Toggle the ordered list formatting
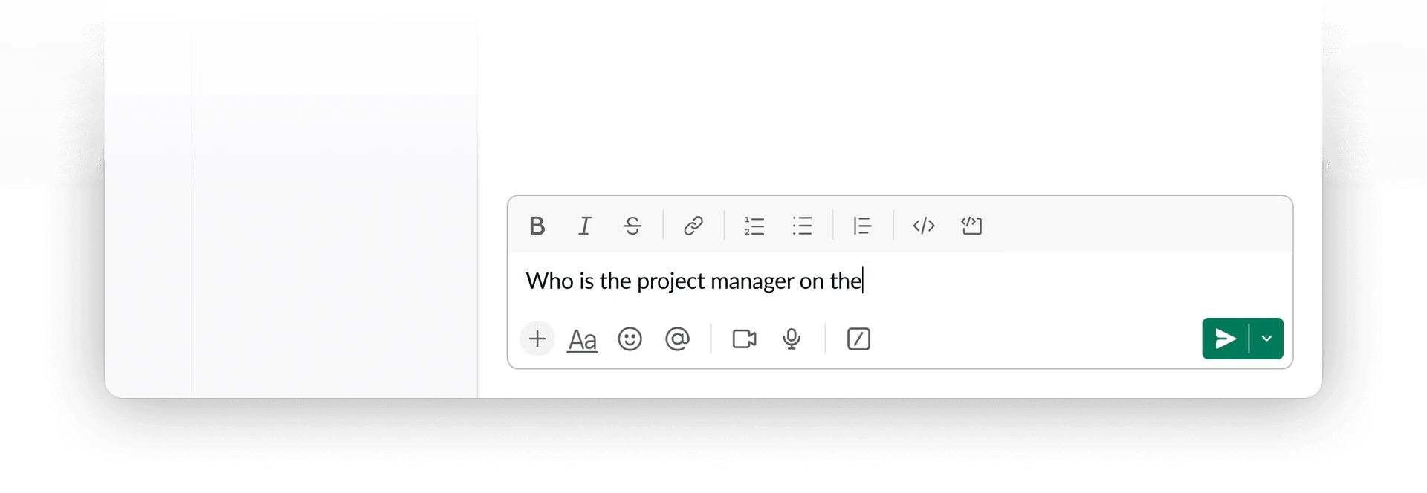 coord(754,226)
